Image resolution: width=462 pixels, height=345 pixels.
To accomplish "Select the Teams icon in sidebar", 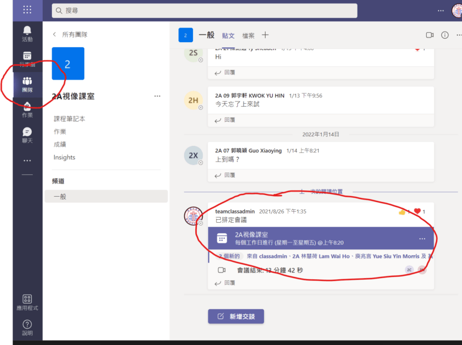I will click(27, 84).
